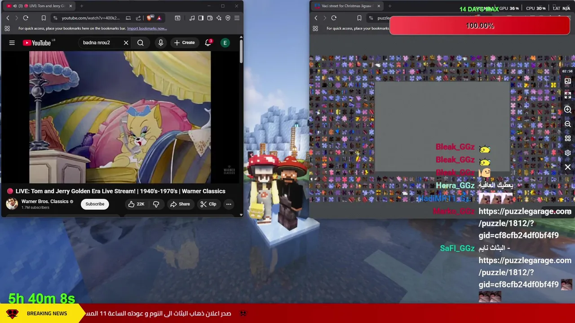Bookmark the puzzle page
575x323 pixels.
tap(359, 18)
